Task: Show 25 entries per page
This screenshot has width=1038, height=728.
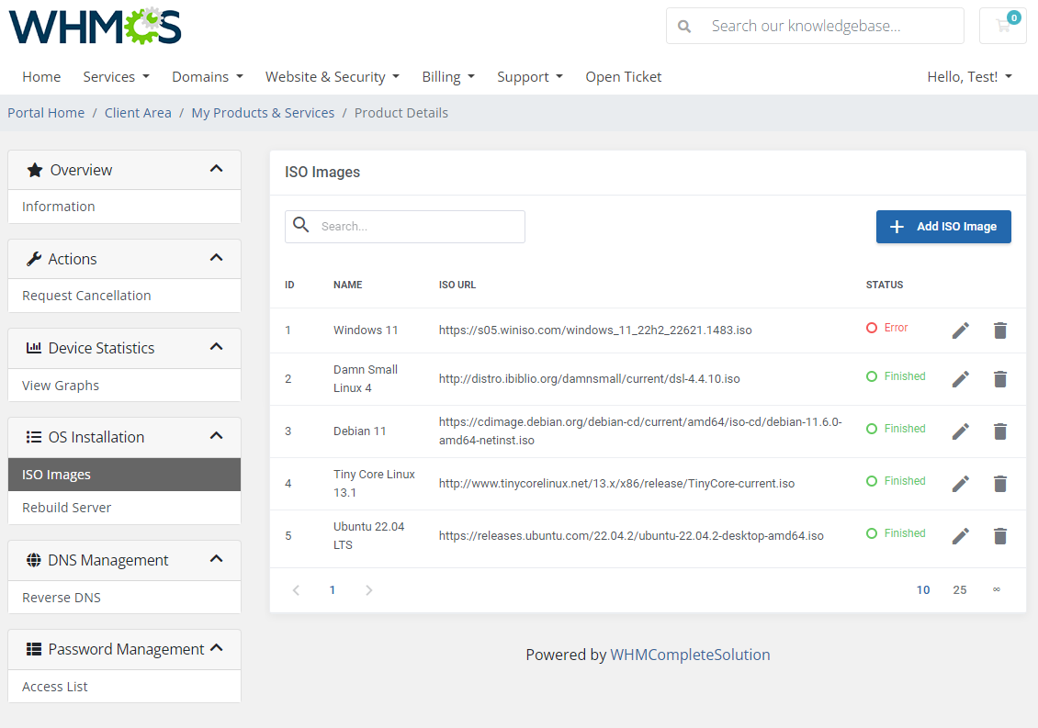Action: click(959, 589)
